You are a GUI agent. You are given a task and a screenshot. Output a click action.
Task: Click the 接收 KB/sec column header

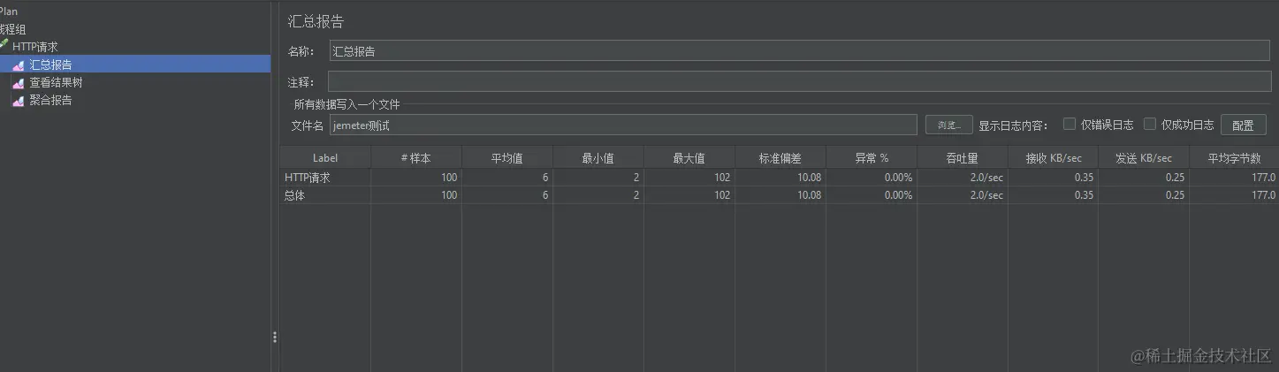1054,158
